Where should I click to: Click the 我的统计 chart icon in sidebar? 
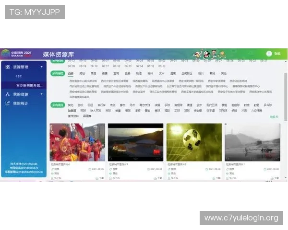[x=8, y=103]
